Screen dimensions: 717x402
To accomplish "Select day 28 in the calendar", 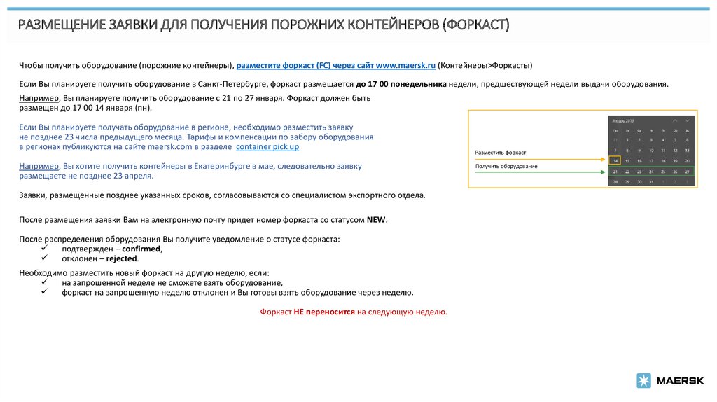I will point(615,182).
